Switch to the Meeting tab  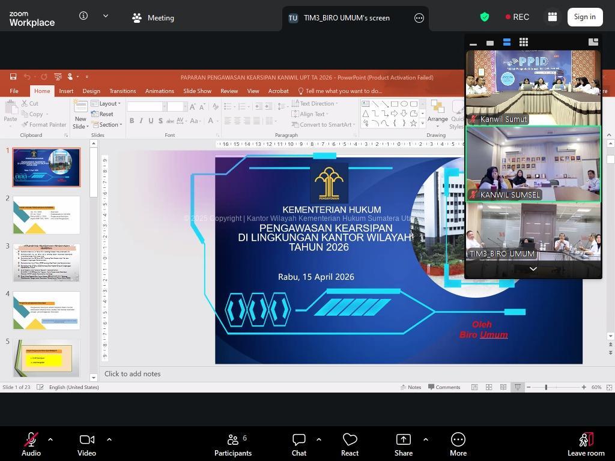click(x=153, y=18)
